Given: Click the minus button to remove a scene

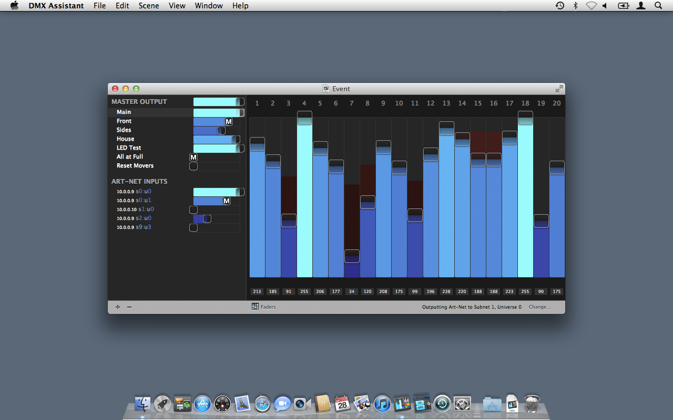Looking at the screenshot, I should [x=129, y=307].
